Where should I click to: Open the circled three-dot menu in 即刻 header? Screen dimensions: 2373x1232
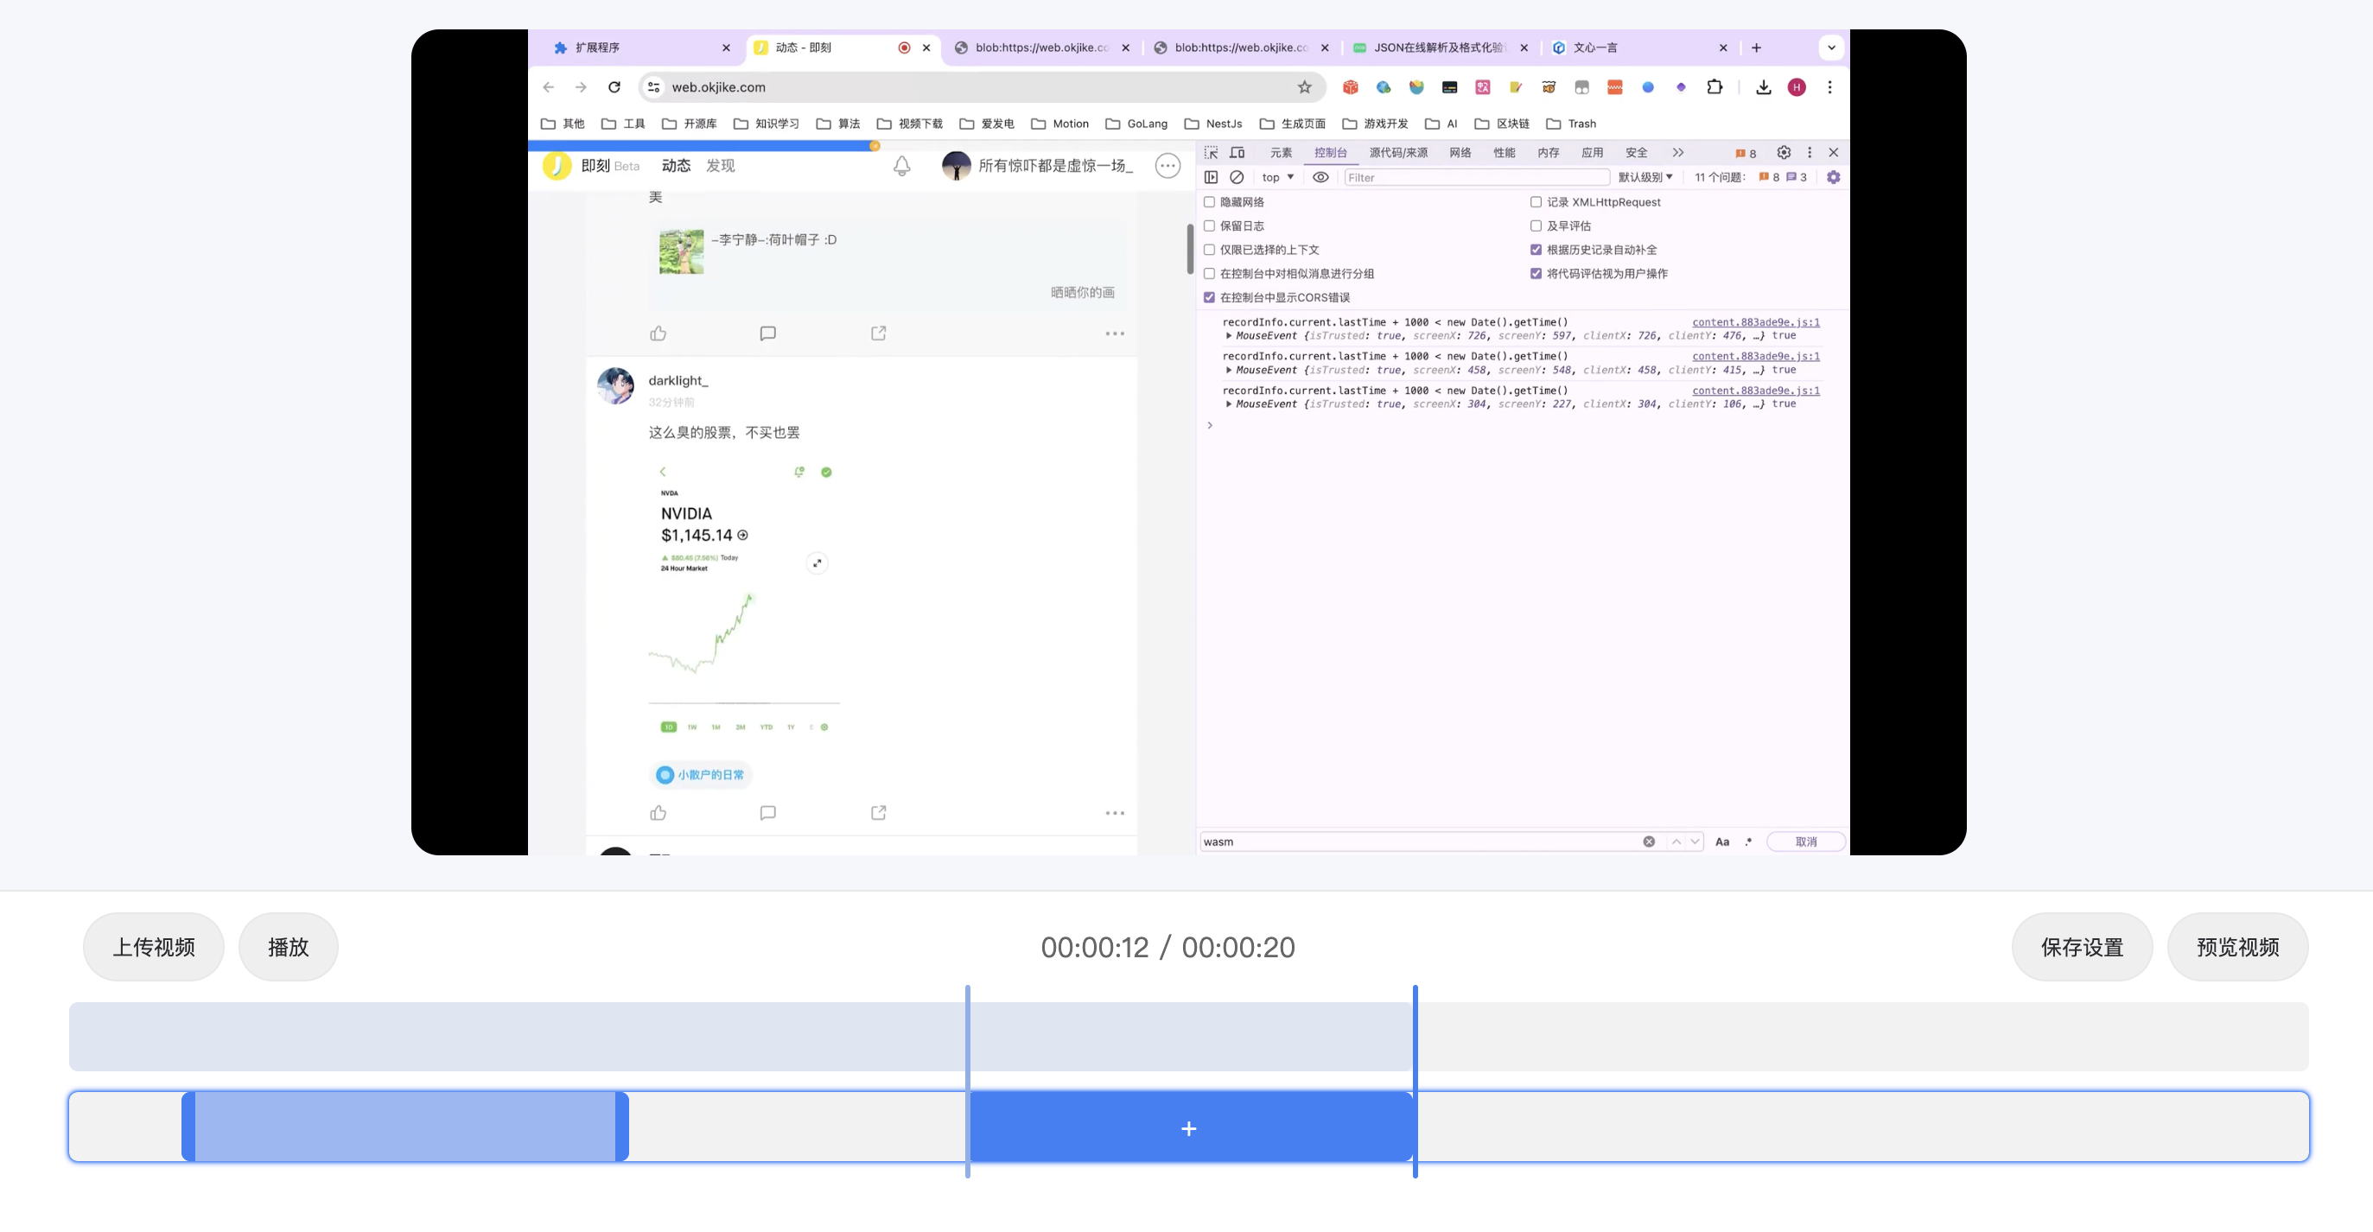tap(1168, 166)
